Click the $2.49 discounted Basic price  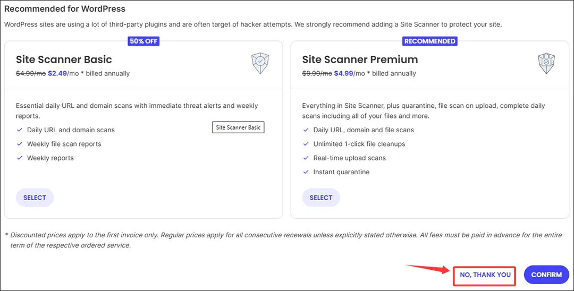click(57, 73)
